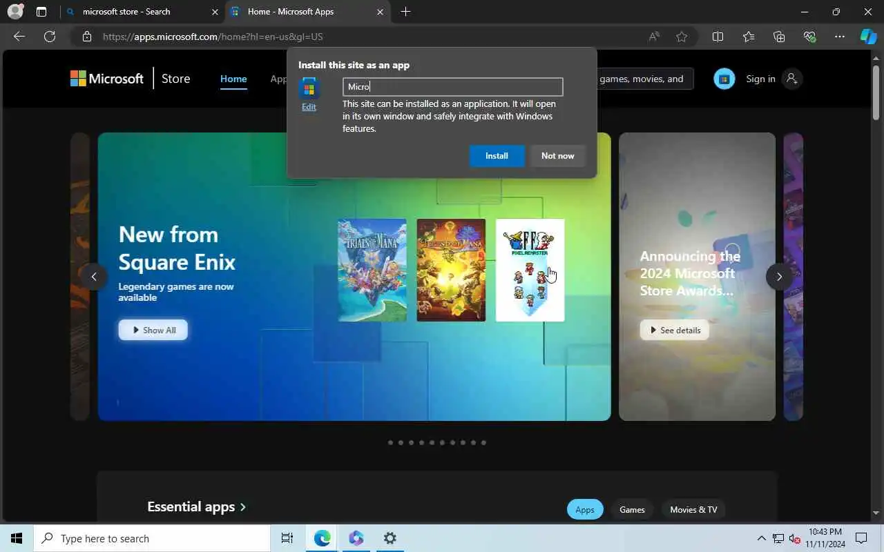Click See details on Store Awards banner

(x=675, y=330)
